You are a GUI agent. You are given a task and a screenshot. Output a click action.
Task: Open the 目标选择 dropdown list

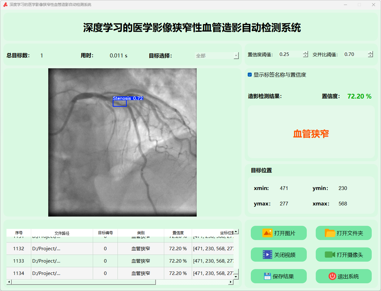pos(236,56)
